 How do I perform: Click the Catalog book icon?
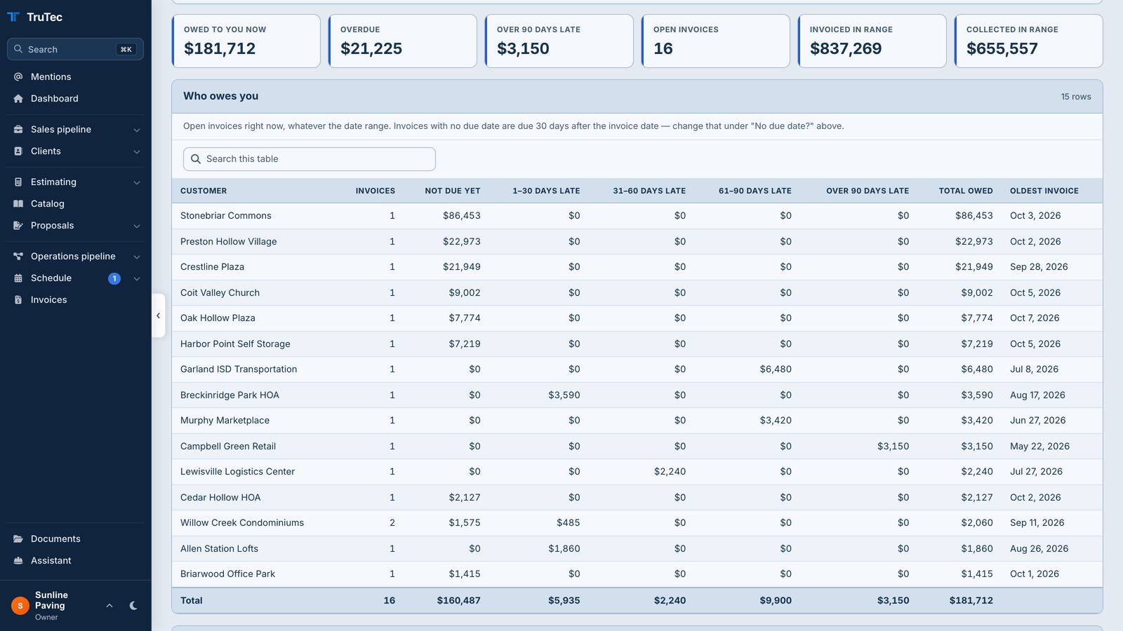(x=18, y=203)
